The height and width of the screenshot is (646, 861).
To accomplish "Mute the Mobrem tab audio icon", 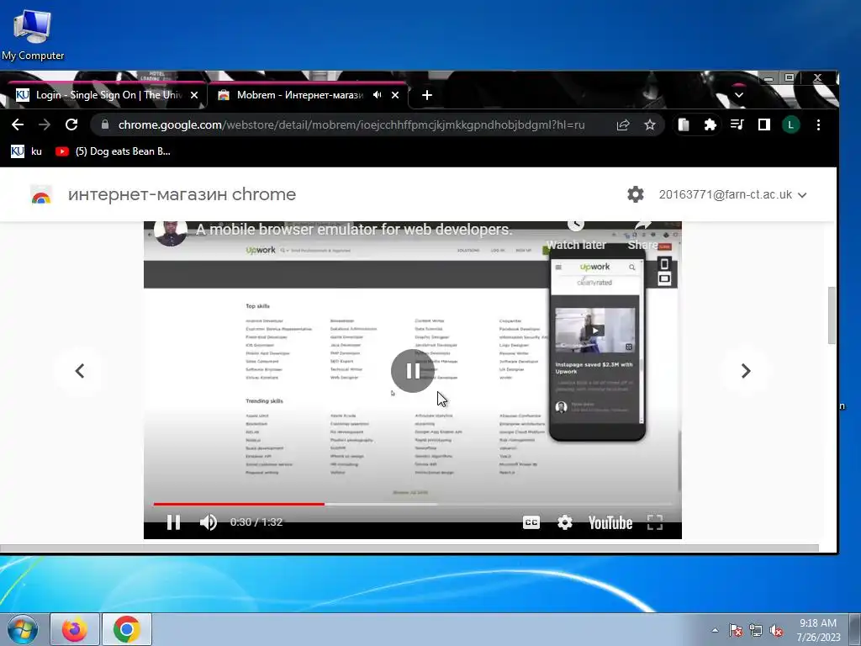I will coord(378,95).
